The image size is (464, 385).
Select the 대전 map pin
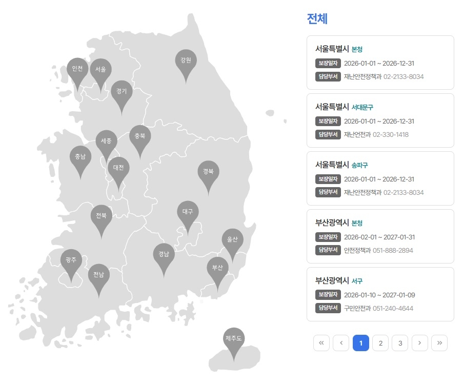point(119,168)
